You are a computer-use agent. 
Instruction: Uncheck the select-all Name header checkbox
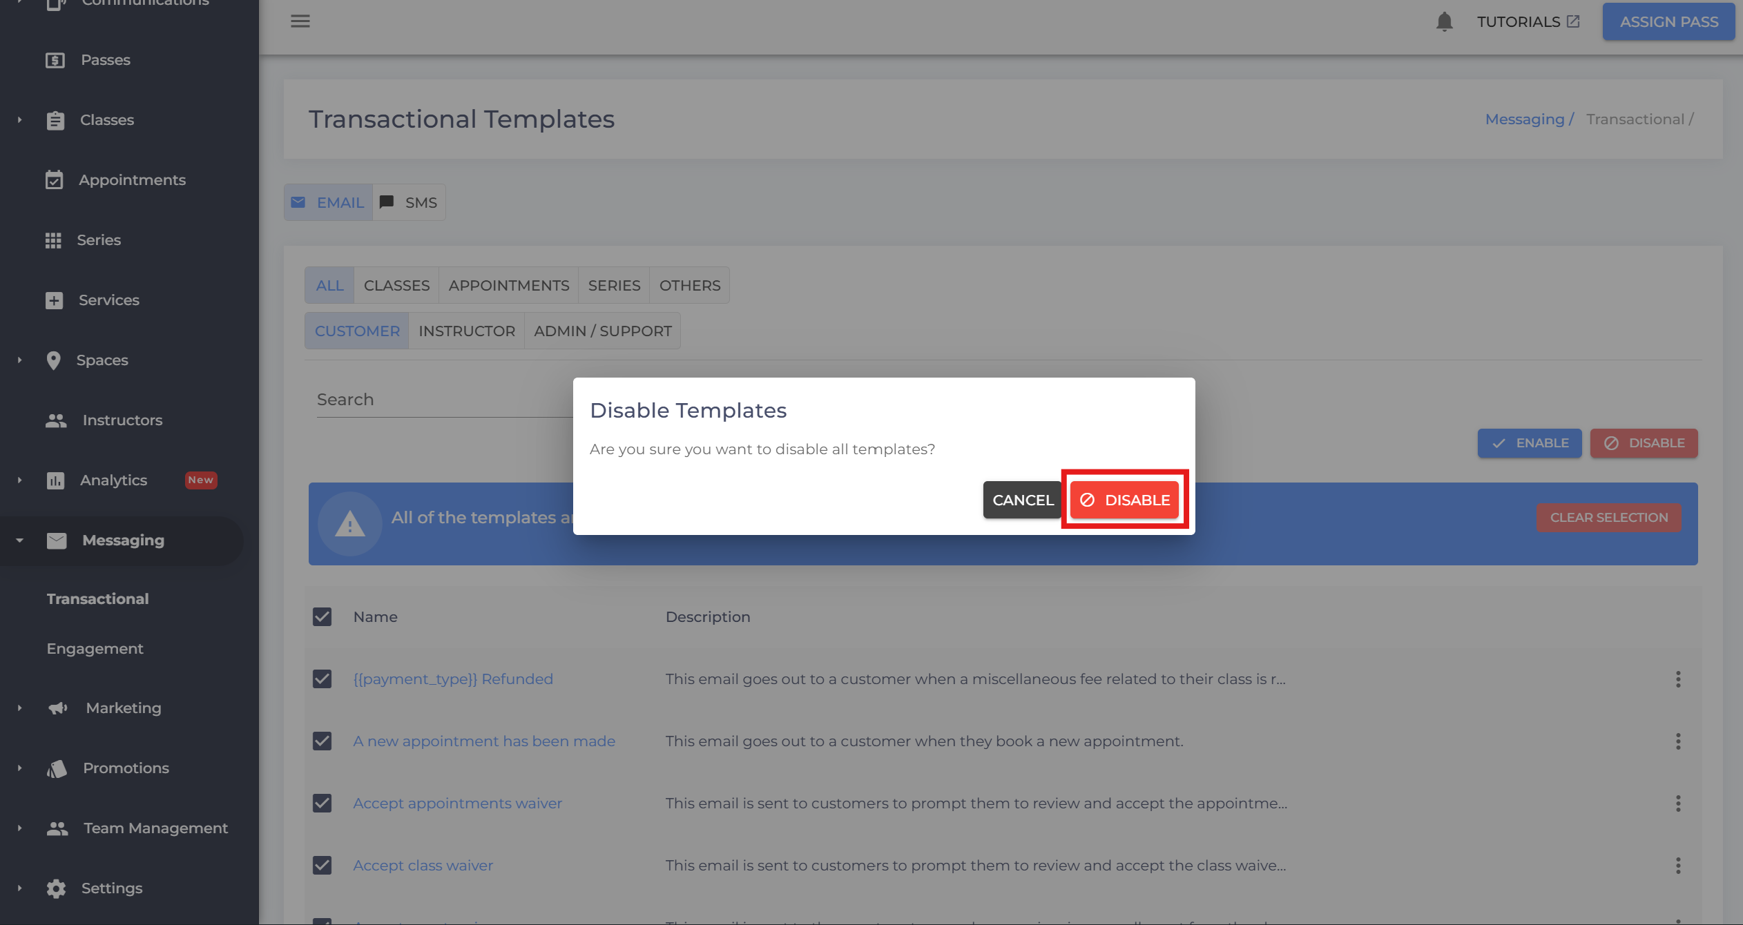[x=322, y=617]
